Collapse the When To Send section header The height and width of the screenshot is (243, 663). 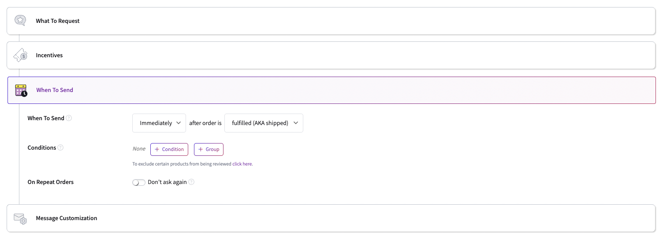coord(55,90)
